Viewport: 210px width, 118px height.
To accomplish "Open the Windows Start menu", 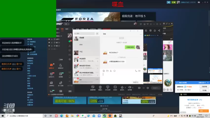I will (x=3, y=116).
